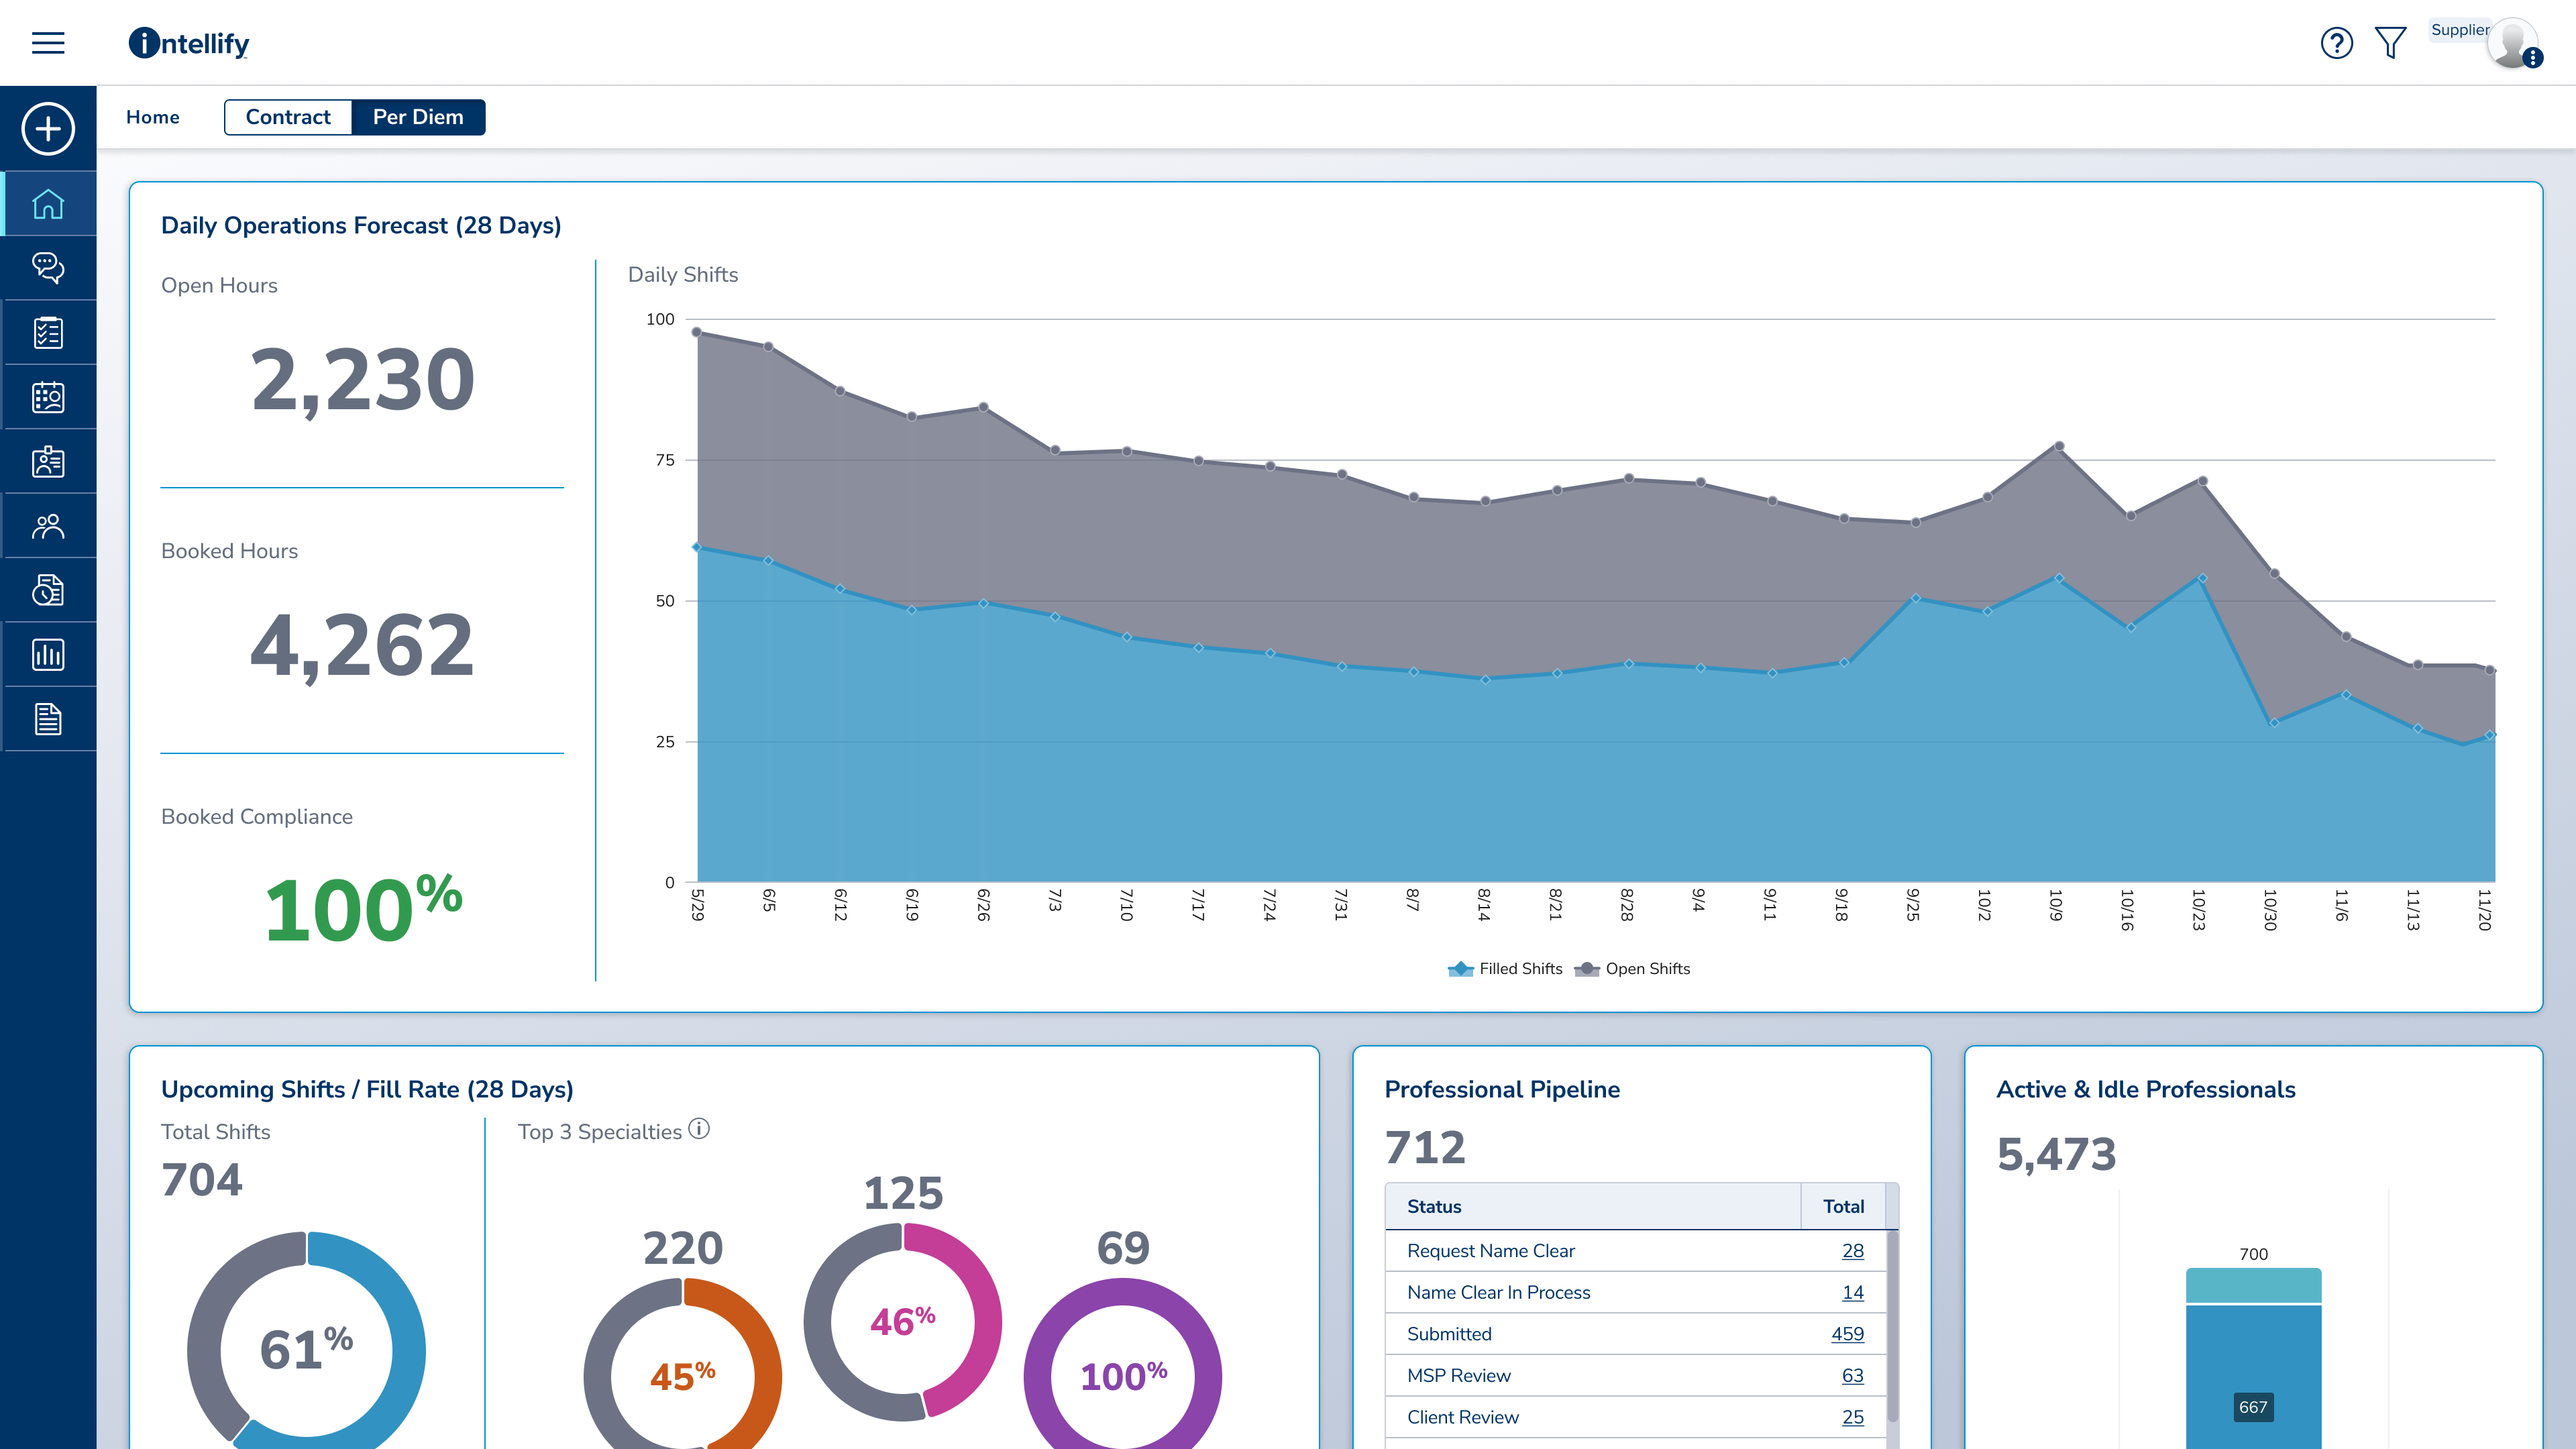
Task: Click the filter funnel icon
Action: [x=2390, y=43]
